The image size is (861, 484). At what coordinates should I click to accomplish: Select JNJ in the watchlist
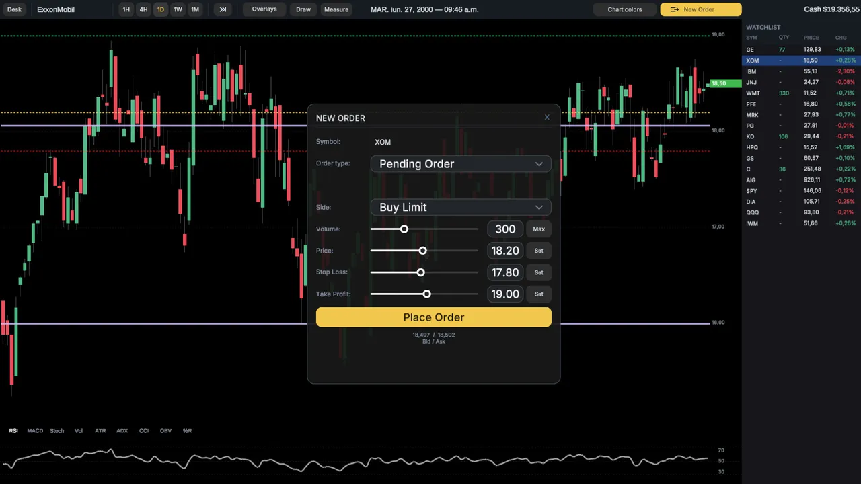pos(801,82)
